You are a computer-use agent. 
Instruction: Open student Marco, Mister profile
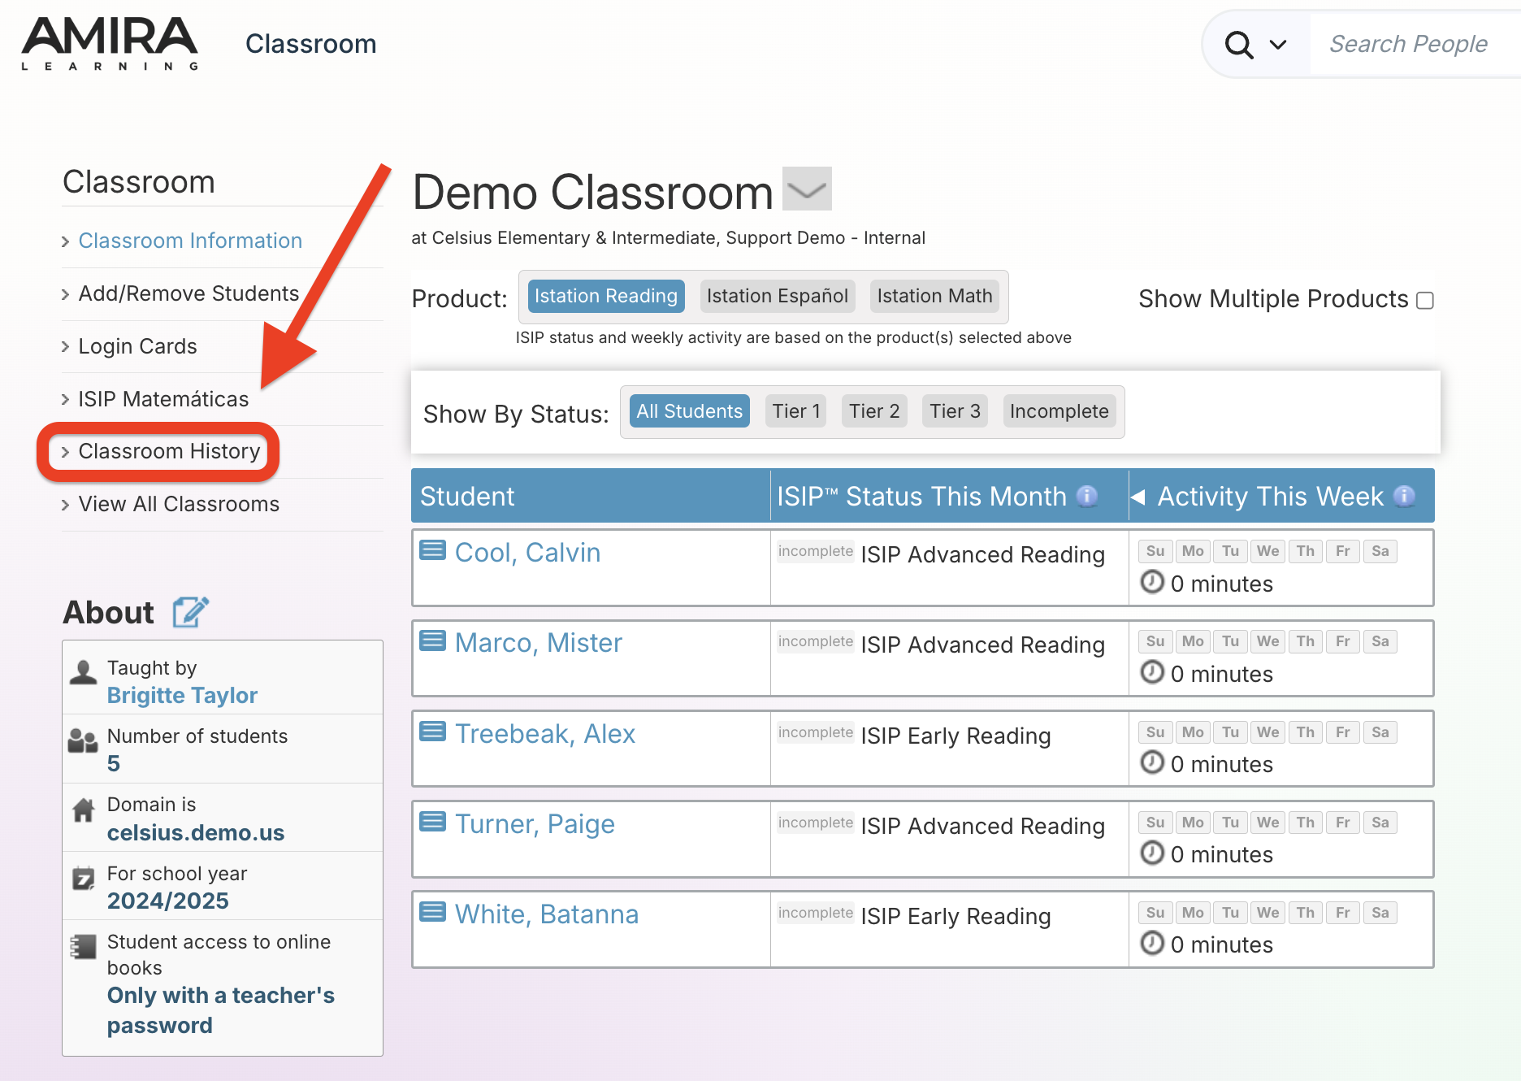tap(539, 643)
